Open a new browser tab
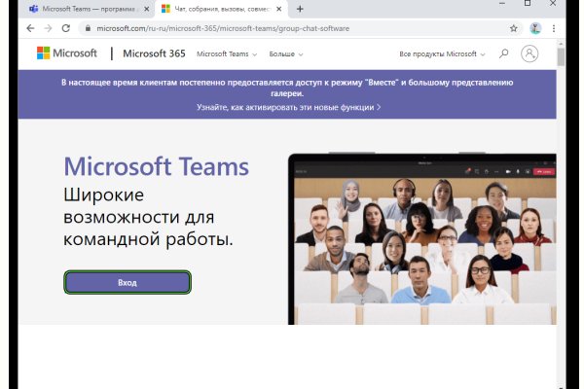This screenshot has width=584, height=389. [300, 9]
